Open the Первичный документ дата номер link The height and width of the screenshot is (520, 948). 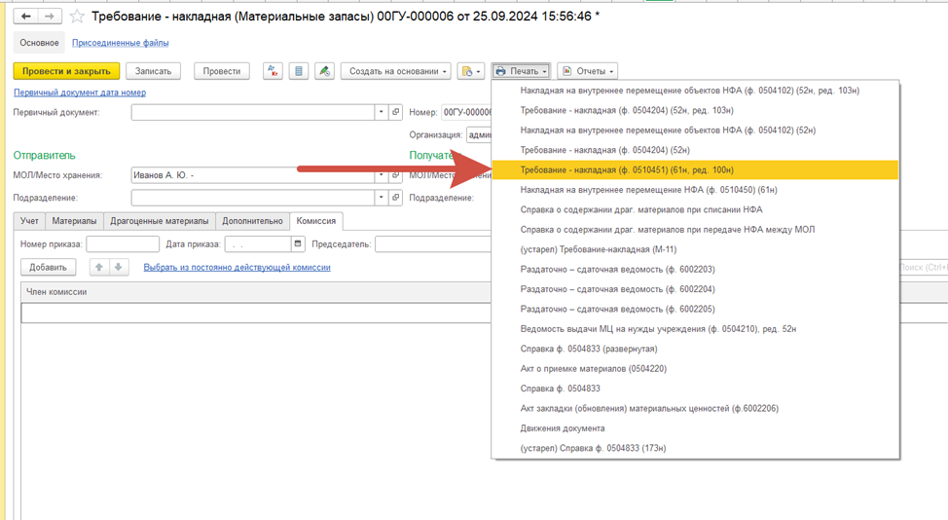[x=80, y=93]
